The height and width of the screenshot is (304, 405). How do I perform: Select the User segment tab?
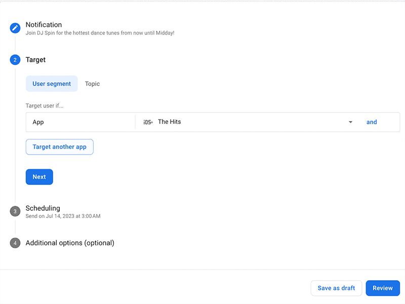point(52,83)
